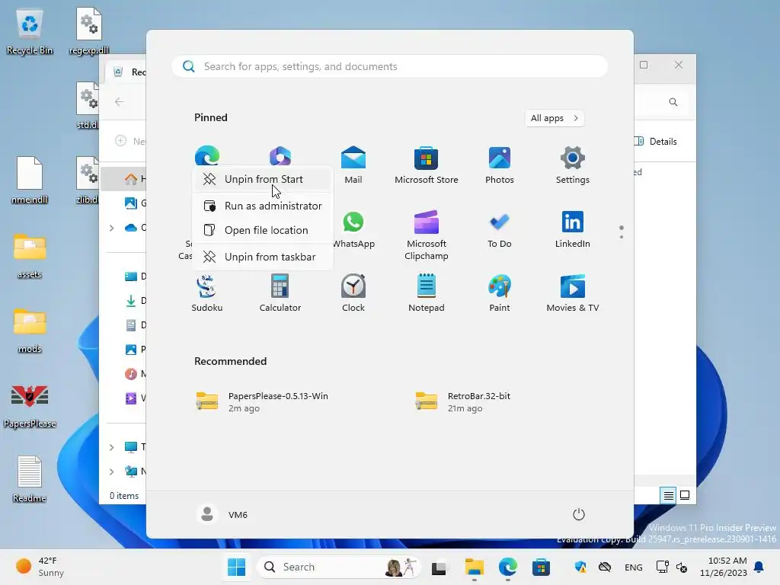The height and width of the screenshot is (585, 780).
Task: Open the clock and date flyout
Action: [723, 567]
